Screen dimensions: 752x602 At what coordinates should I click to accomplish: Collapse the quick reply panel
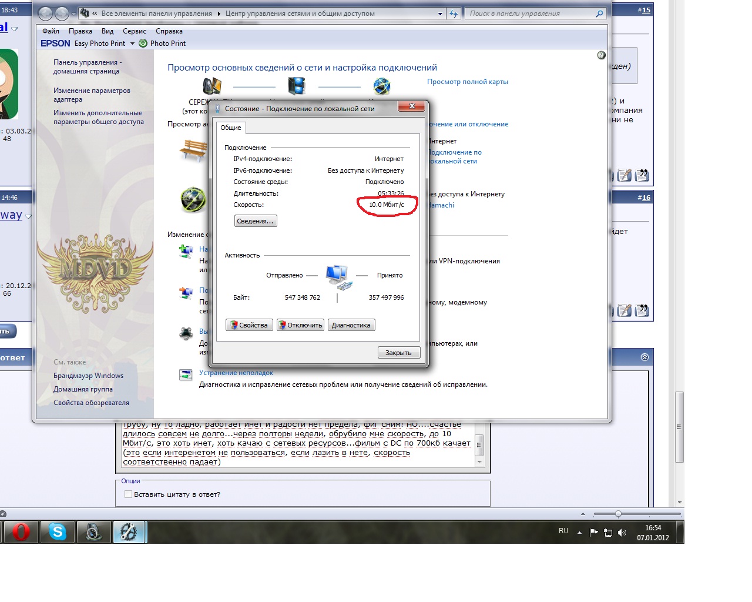click(644, 357)
